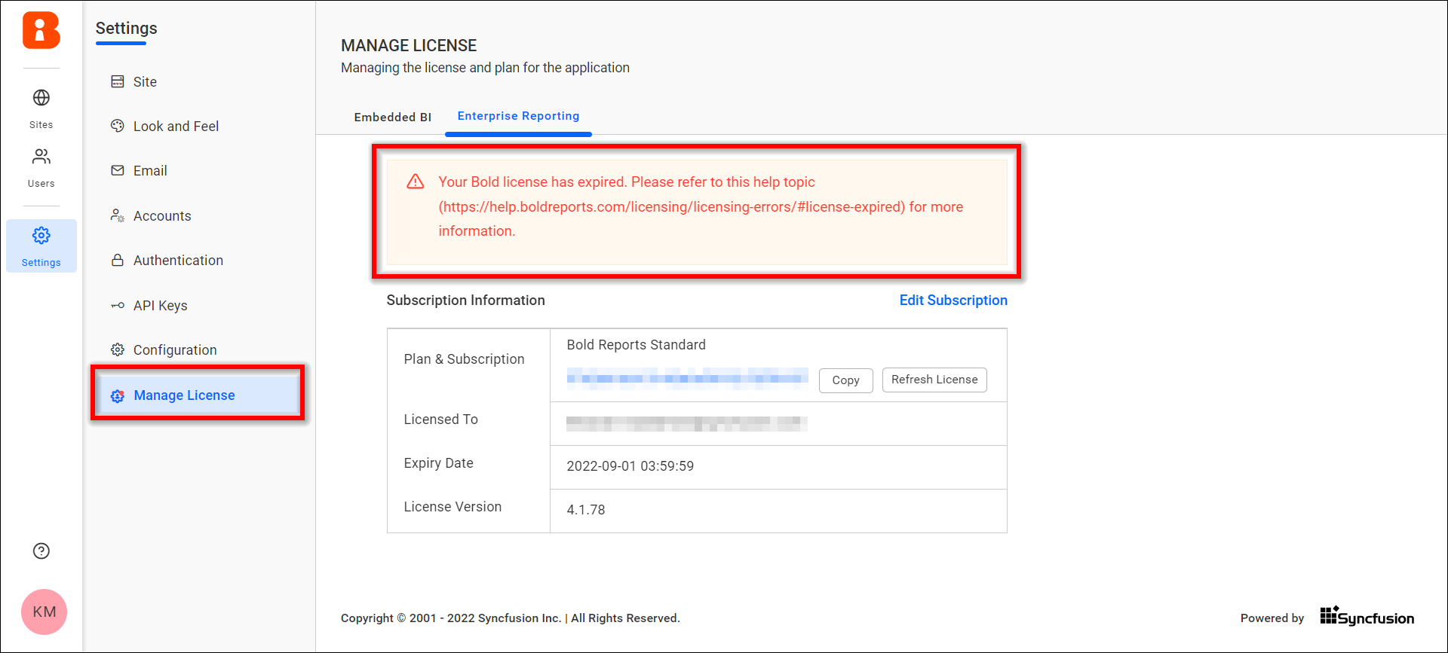Click the Site settings icon
This screenshot has width=1448, height=653.
click(118, 81)
